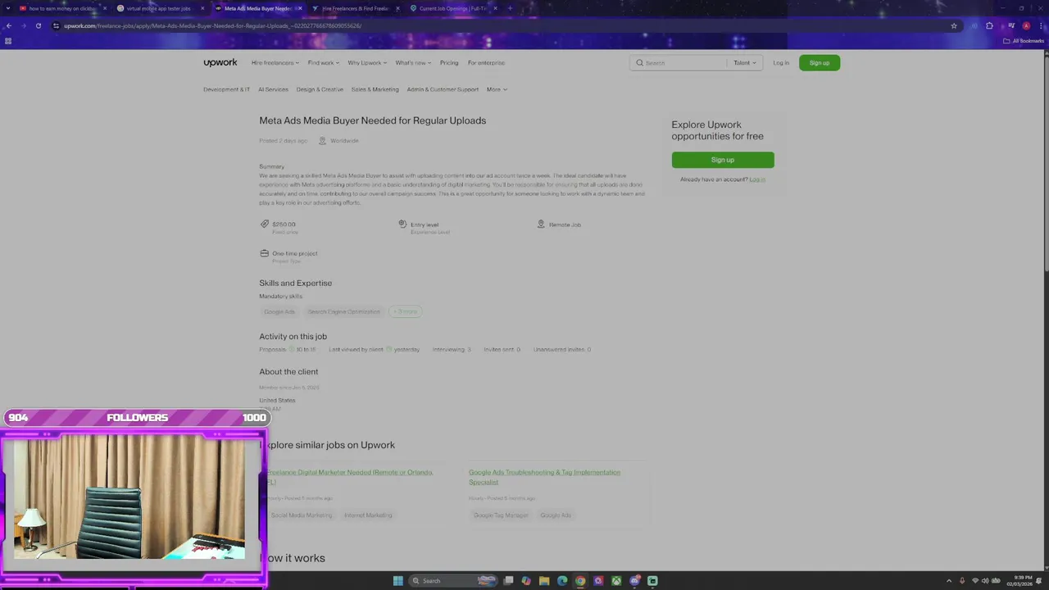Click the large Sign up button in sidebar card
Viewport: 1049px width, 590px height.
click(723, 160)
